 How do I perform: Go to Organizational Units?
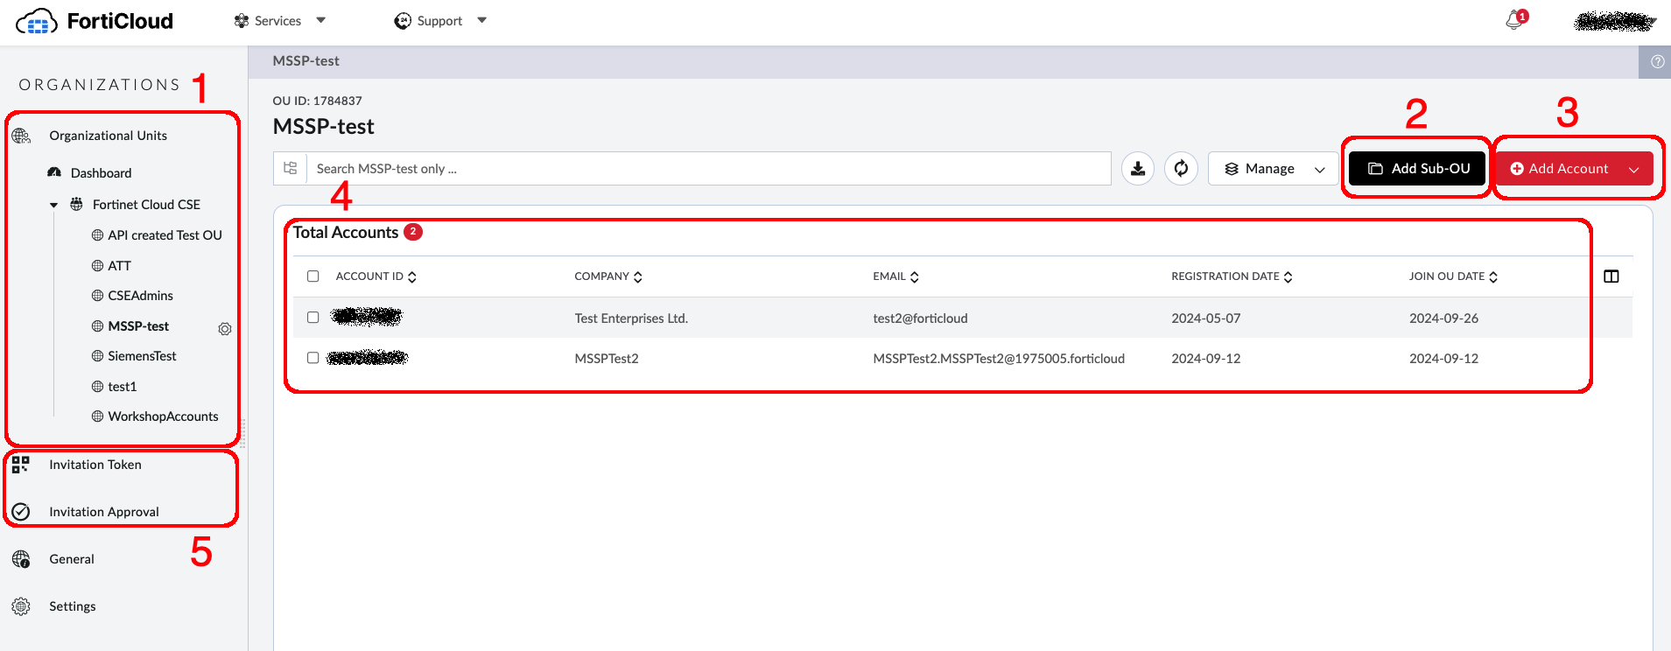pyautogui.click(x=108, y=136)
